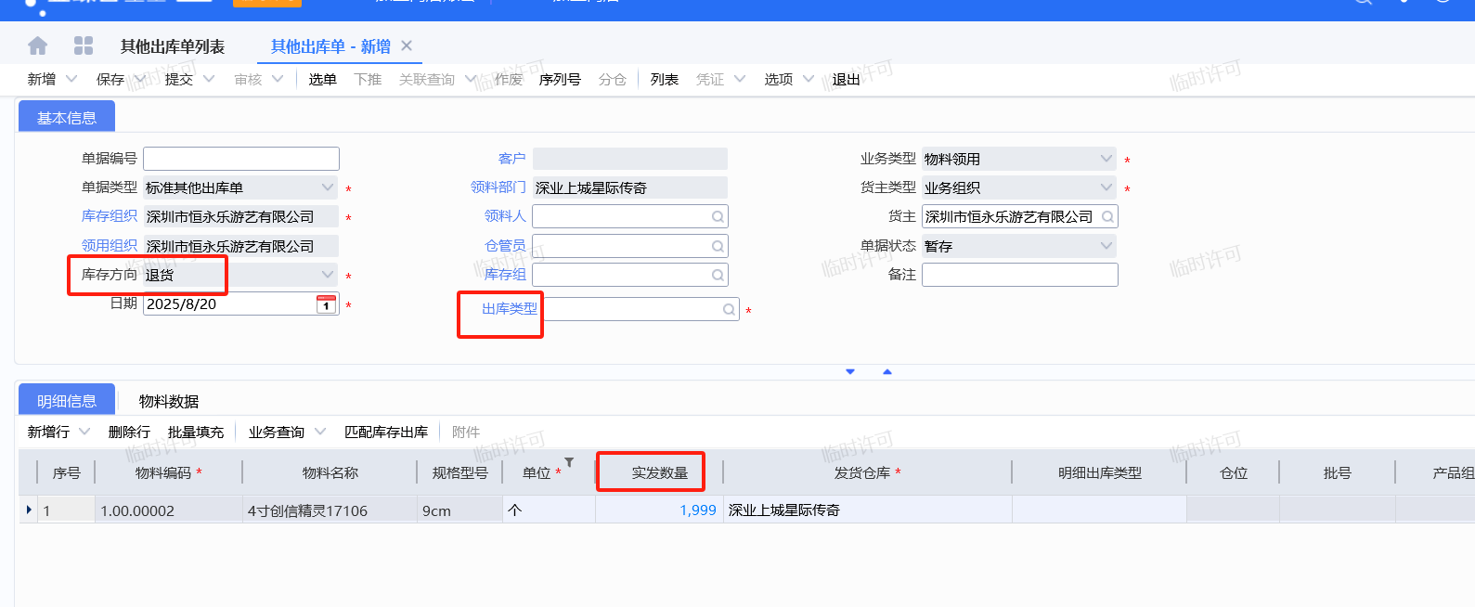The height and width of the screenshot is (607, 1475).
Task: Open the calendar picker for 日期
Action: [326, 304]
